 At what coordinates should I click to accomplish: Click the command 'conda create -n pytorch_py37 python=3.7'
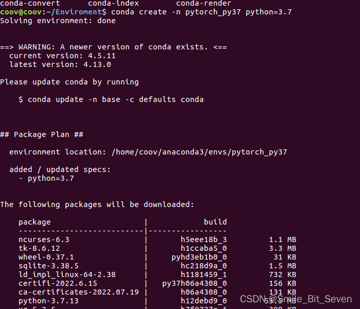tap(201, 12)
